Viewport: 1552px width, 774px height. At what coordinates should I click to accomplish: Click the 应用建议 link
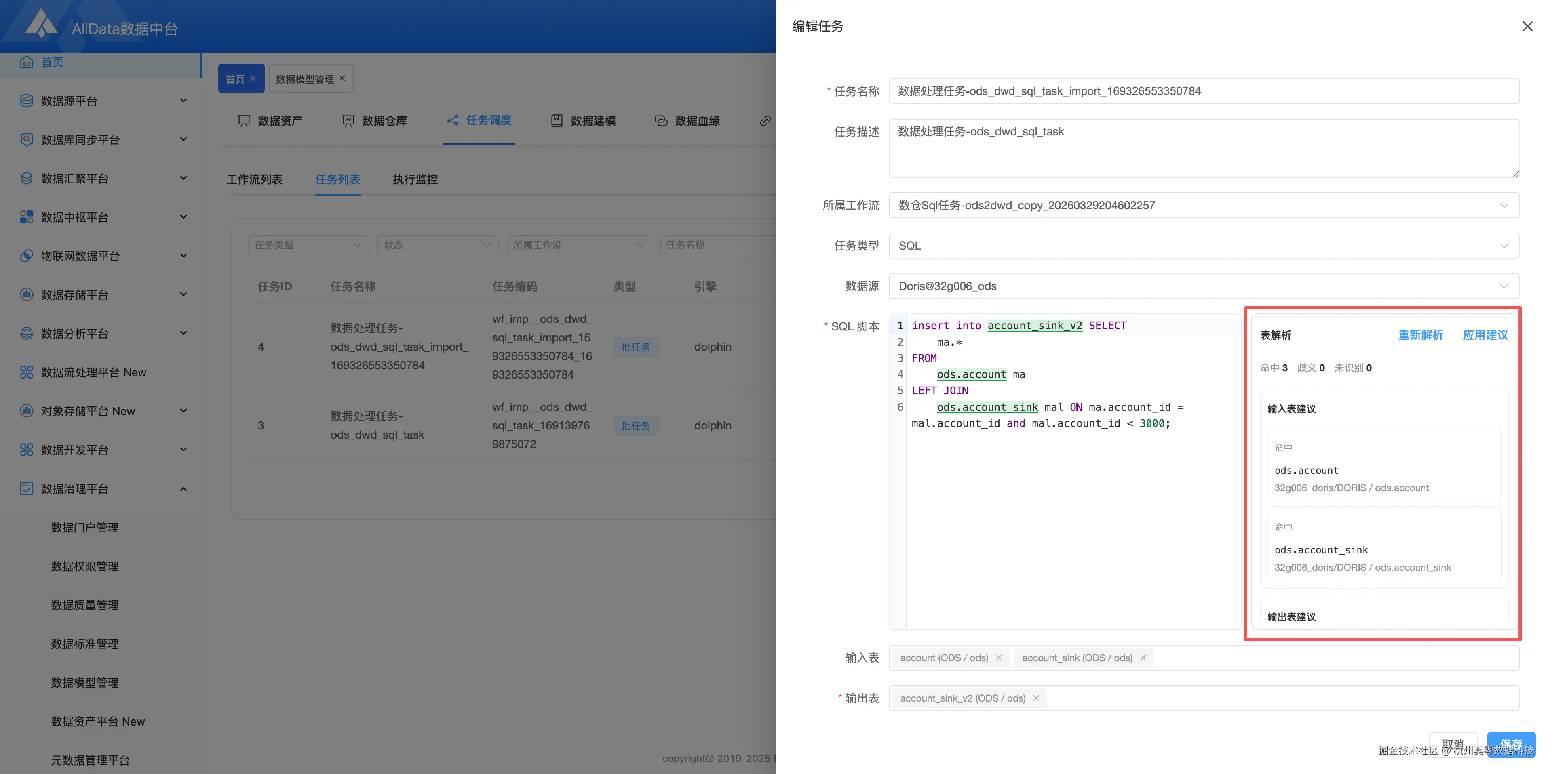pos(1485,335)
